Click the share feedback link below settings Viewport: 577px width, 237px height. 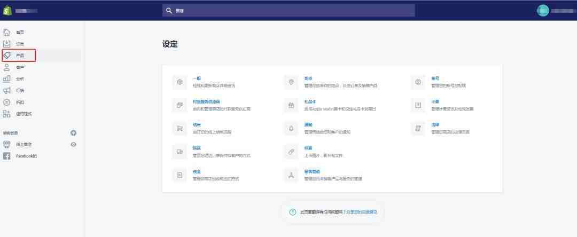362,212
